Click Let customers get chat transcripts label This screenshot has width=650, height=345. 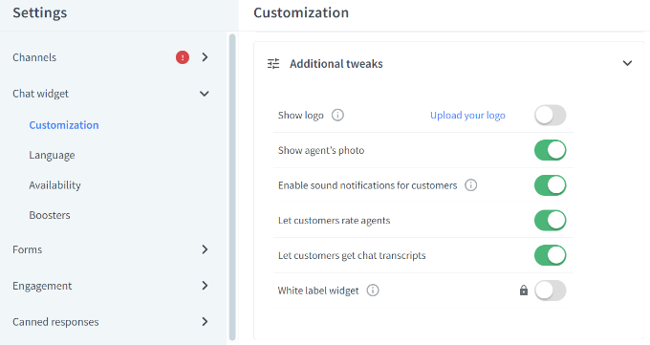point(352,255)
